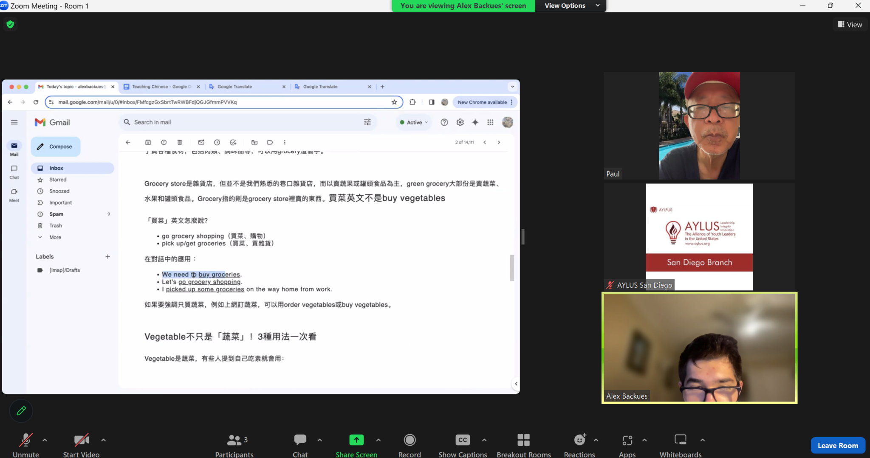
Task: Open Gmail search filter options icon
Action: pyautogui.click(x=367, y=122)
